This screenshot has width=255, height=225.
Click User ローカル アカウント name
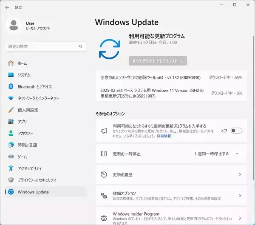[x=38, y=26]
